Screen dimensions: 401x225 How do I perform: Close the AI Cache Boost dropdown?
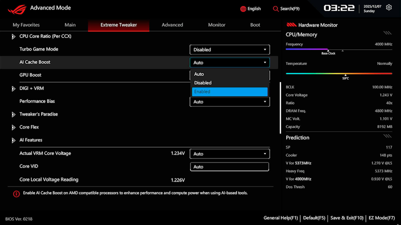230,62
